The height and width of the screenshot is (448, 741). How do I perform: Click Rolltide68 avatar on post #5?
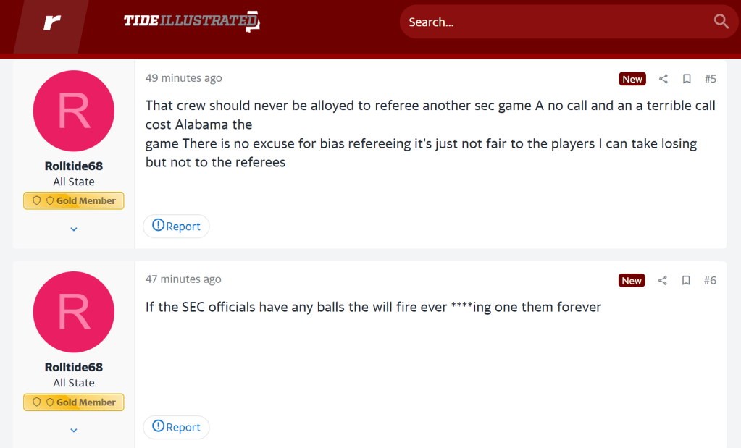(x=74, y=111)
